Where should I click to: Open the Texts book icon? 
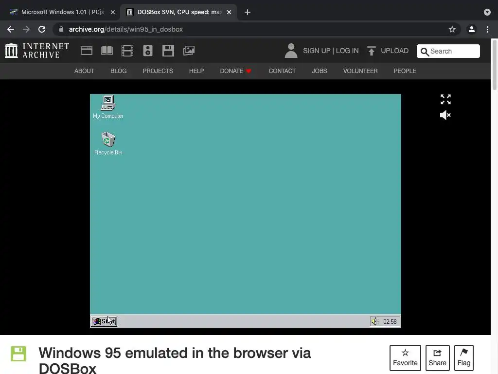(x=107, y=51)
